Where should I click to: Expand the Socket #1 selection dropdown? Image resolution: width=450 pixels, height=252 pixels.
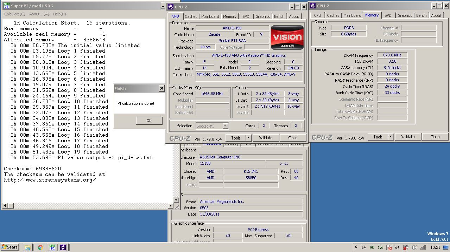(225, 126)
